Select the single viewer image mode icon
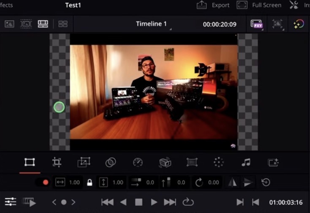Screen dimensions: 310x213 click(x=9, y=24)
